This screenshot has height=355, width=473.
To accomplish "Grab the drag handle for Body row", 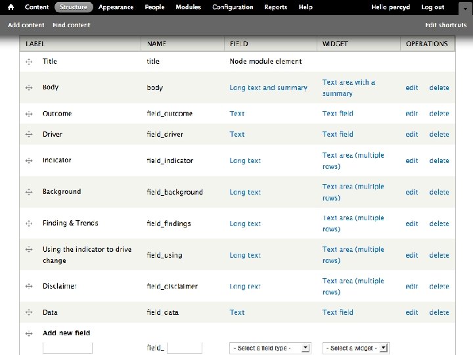I will 29,87.
